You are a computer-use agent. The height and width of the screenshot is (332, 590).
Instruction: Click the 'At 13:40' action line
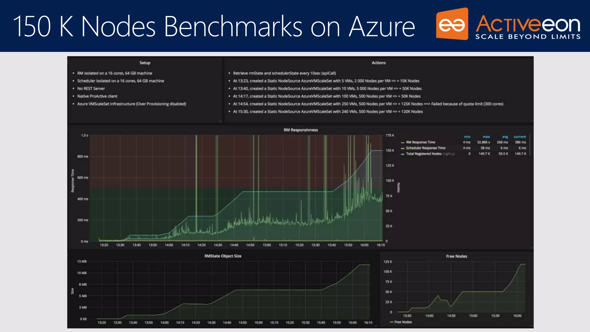click(327, 89)
